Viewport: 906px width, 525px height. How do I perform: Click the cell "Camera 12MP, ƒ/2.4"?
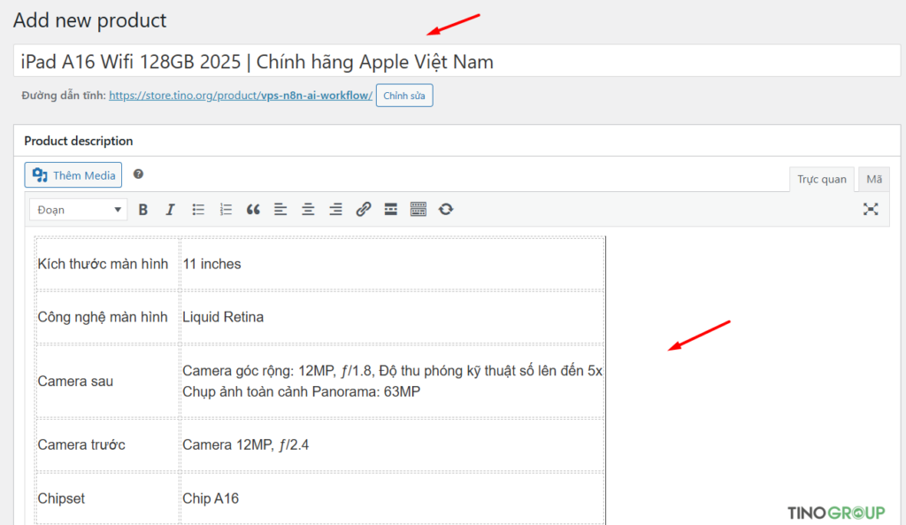point(392,444)
